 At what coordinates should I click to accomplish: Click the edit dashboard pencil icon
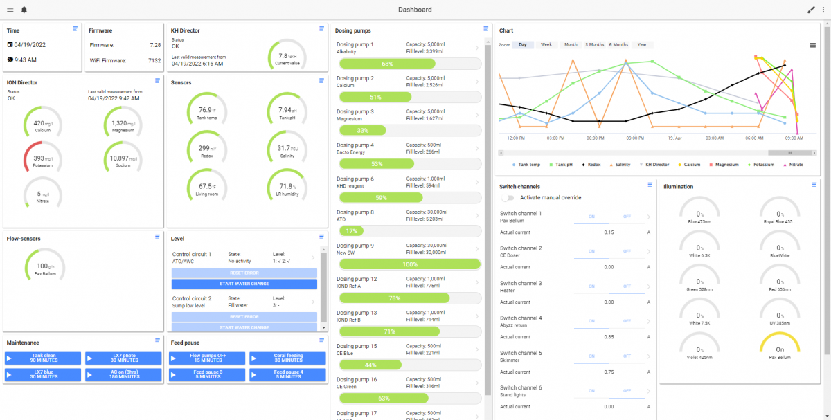[811, 10]
